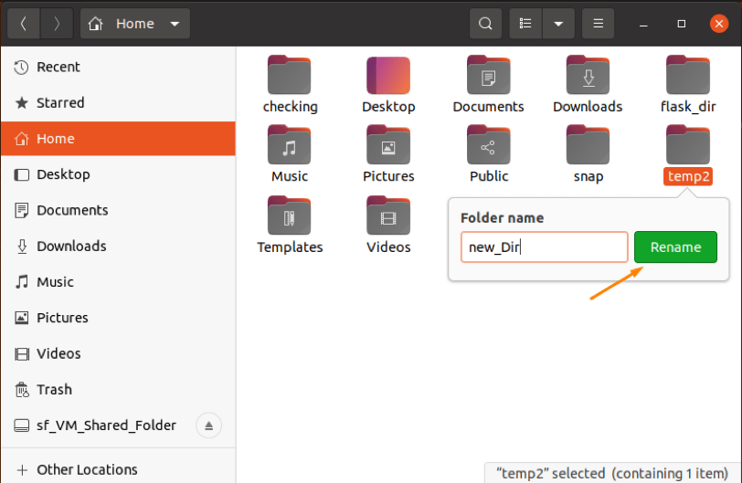Click the Public folder name label
This screenshot has width=742, height=483.
[x=489, y=176]
